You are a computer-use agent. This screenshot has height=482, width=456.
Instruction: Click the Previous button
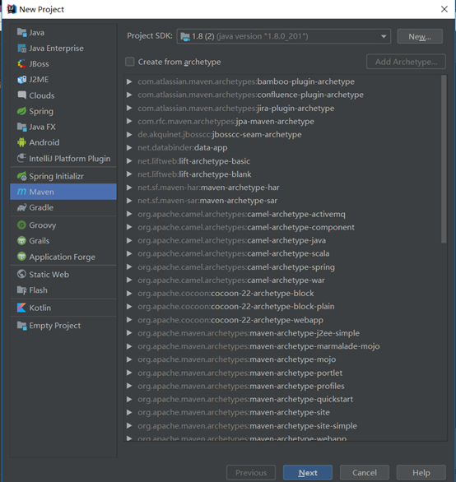pyautogui.click(x=251, y=472)
